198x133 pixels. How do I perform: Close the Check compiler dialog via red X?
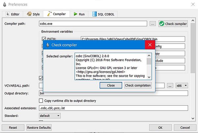(150, 45)
